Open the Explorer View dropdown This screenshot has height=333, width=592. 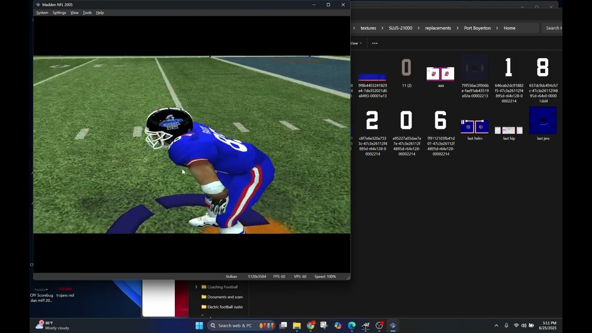point(356,43)
